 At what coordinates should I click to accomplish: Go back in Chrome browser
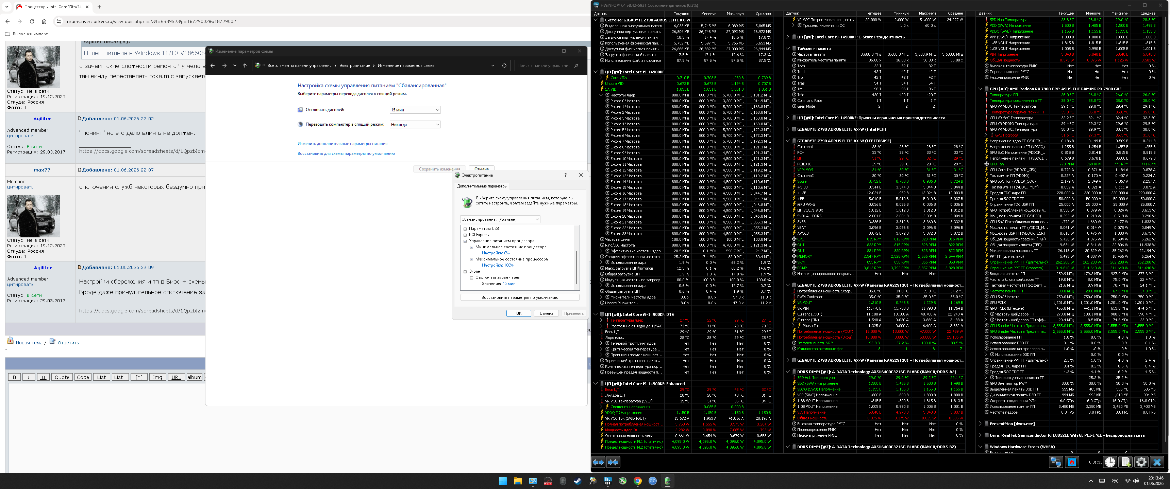8,21
